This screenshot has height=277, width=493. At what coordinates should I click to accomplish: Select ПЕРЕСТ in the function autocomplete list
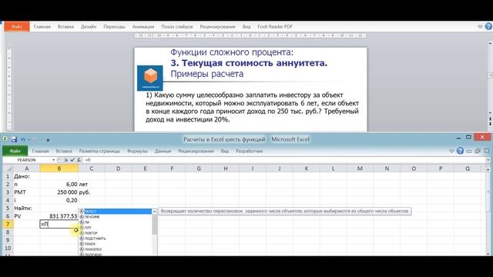116,212
